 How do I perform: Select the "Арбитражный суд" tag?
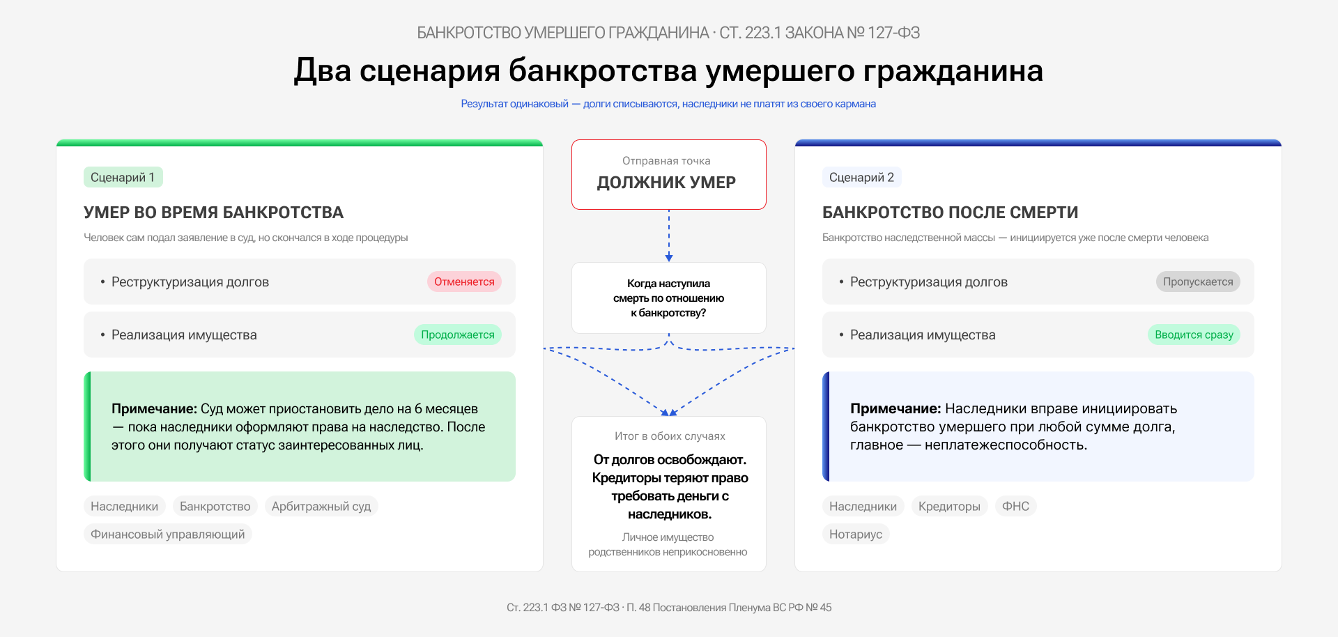tap(321, 506)
